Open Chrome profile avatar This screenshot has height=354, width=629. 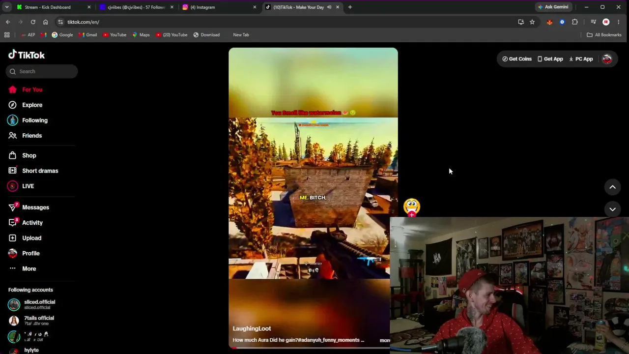click(x=606, y=22)
